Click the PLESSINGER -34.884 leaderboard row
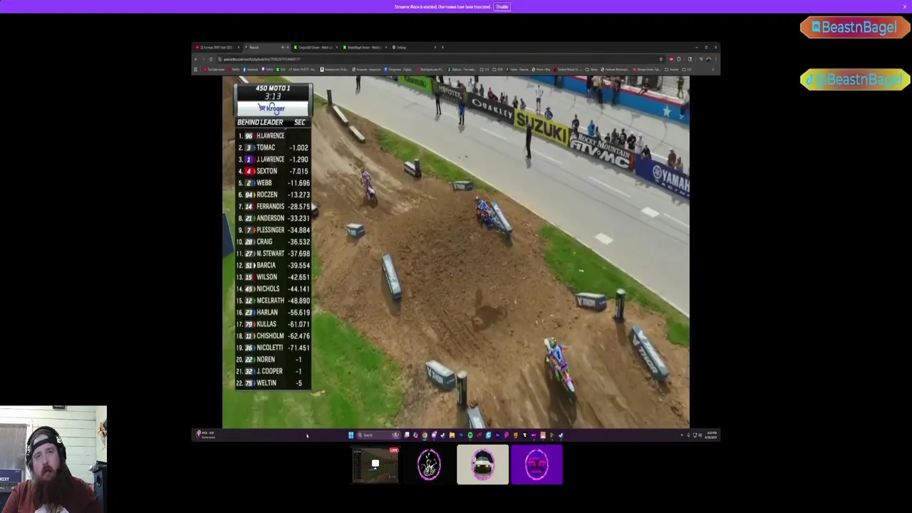The width and height of the screenshot is (912, 513). (273, 230)
